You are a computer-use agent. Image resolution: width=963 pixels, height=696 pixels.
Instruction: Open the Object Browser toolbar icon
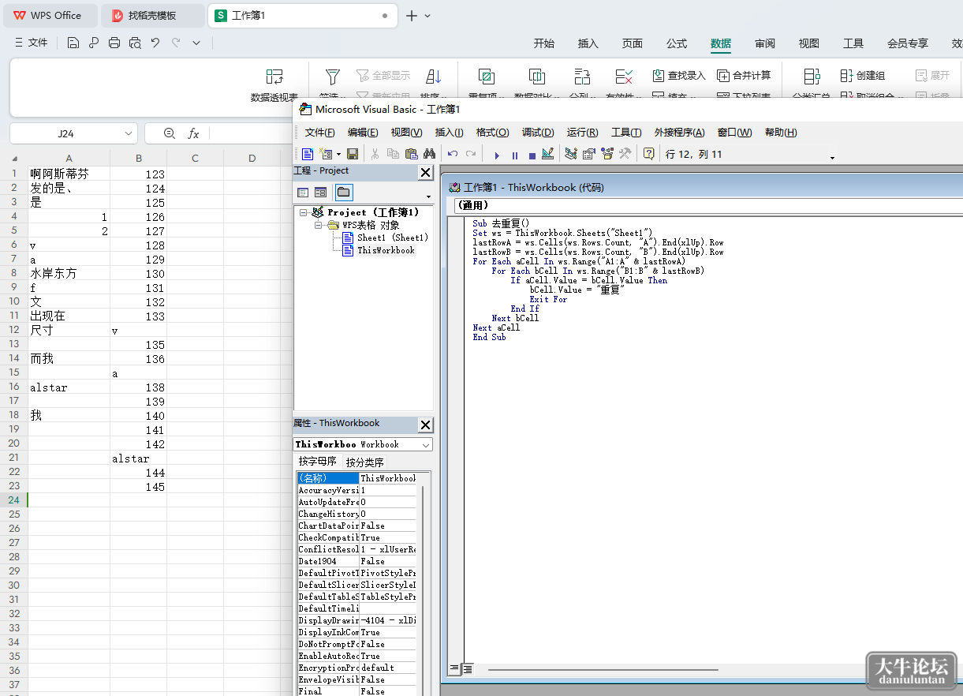607,154
